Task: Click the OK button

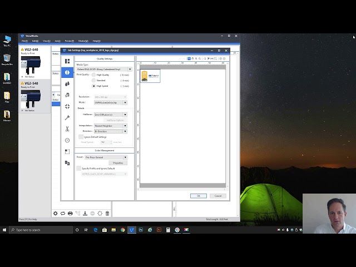Action: [x=198, y=196]
